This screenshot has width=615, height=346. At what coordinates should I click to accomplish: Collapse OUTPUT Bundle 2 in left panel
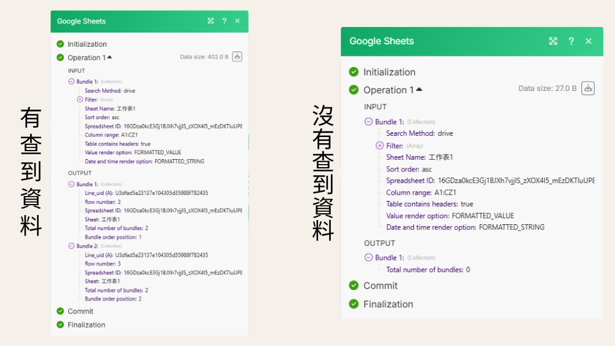click(x=71, y=246)
